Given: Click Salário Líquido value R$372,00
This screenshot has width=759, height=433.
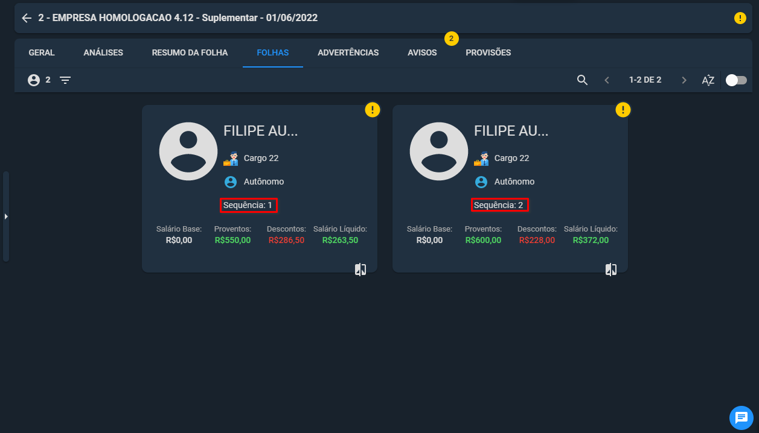Looking at the screenshot, I should point(591,240).
